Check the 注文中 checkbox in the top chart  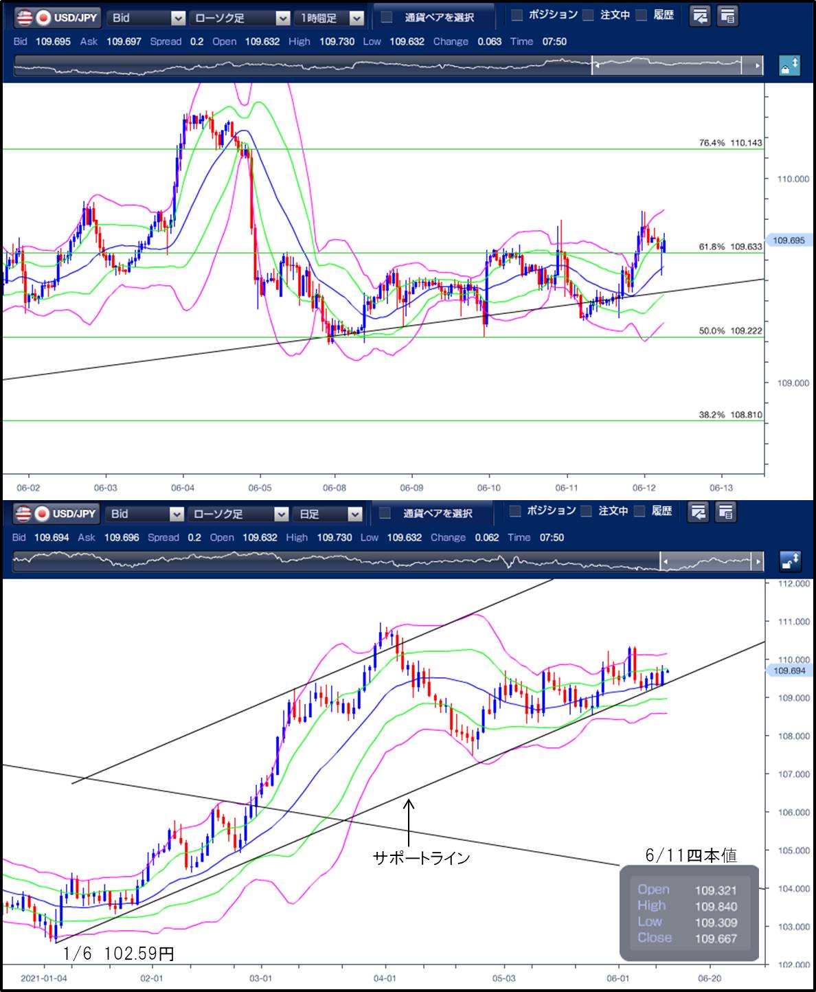(589, 15)
